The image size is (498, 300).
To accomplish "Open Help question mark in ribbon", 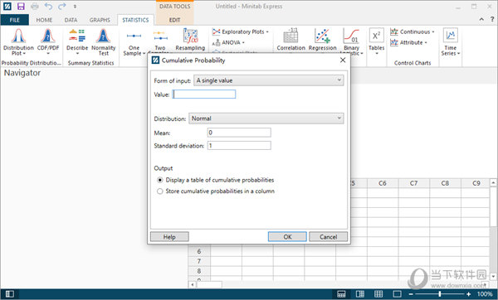I will pyautogui.click(x=492, y=19).
